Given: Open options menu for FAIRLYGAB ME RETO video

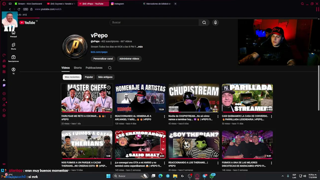Looking at the screenshot, I should coord(111,116).
